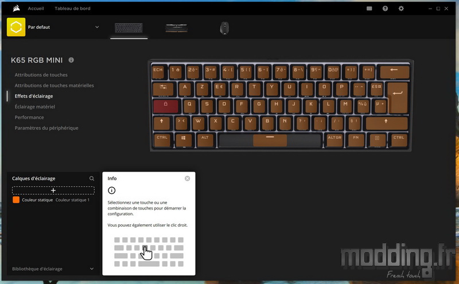The width and height of the screenshot is (459, 284).
Task: Select the spacebar key
Action: [270, 140]
